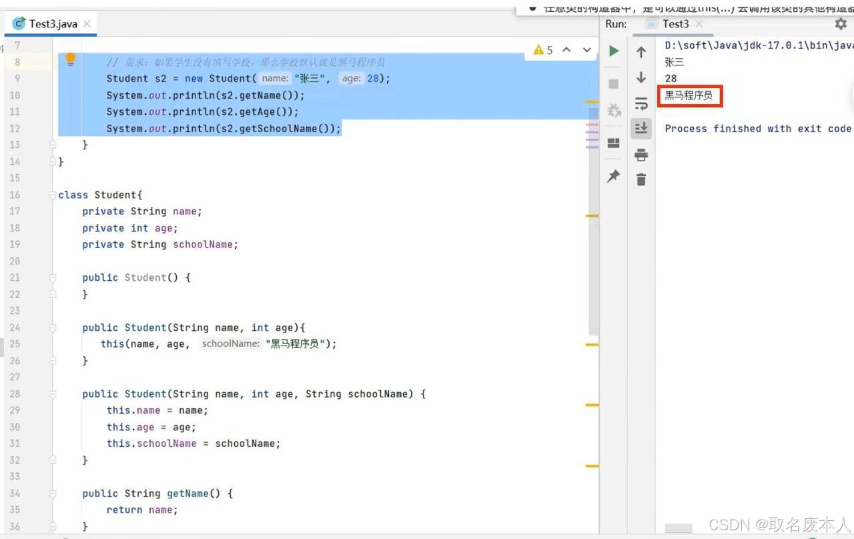Click the rerun failed/debug bug icon
The image size is (854, 539).
[614, 110]
